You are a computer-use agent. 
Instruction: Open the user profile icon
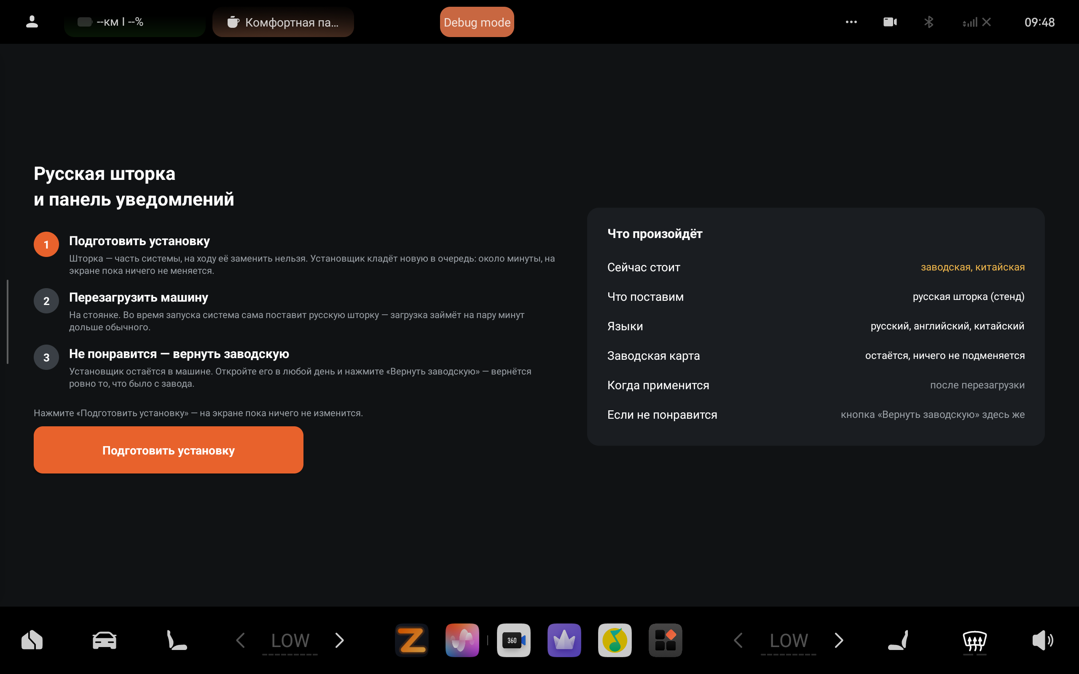tap(32, 22)
